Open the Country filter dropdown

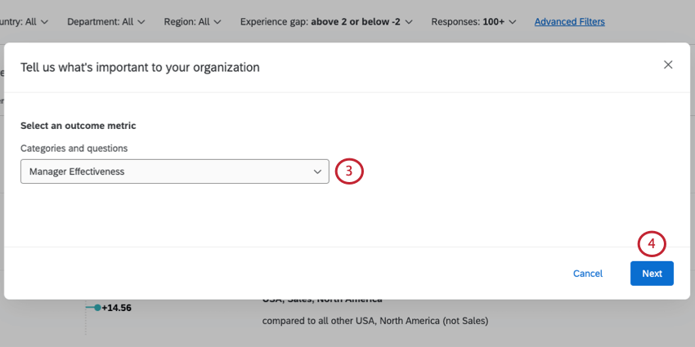point(25,21)
